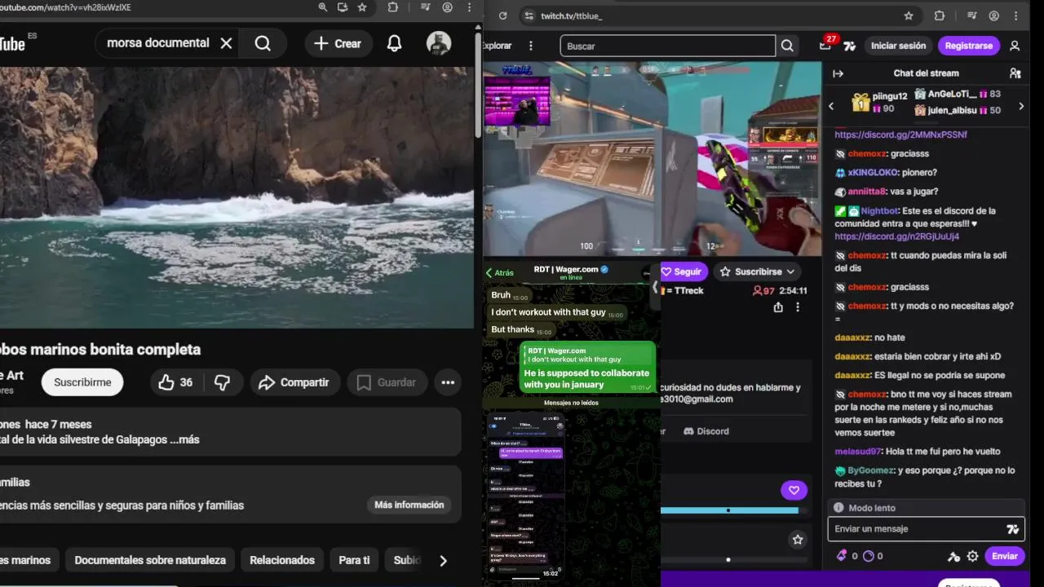This screenshot has width=1044, height=587.
Task: Open Chrome three-dot menu in Twitch window
Action: point(1016,15)
